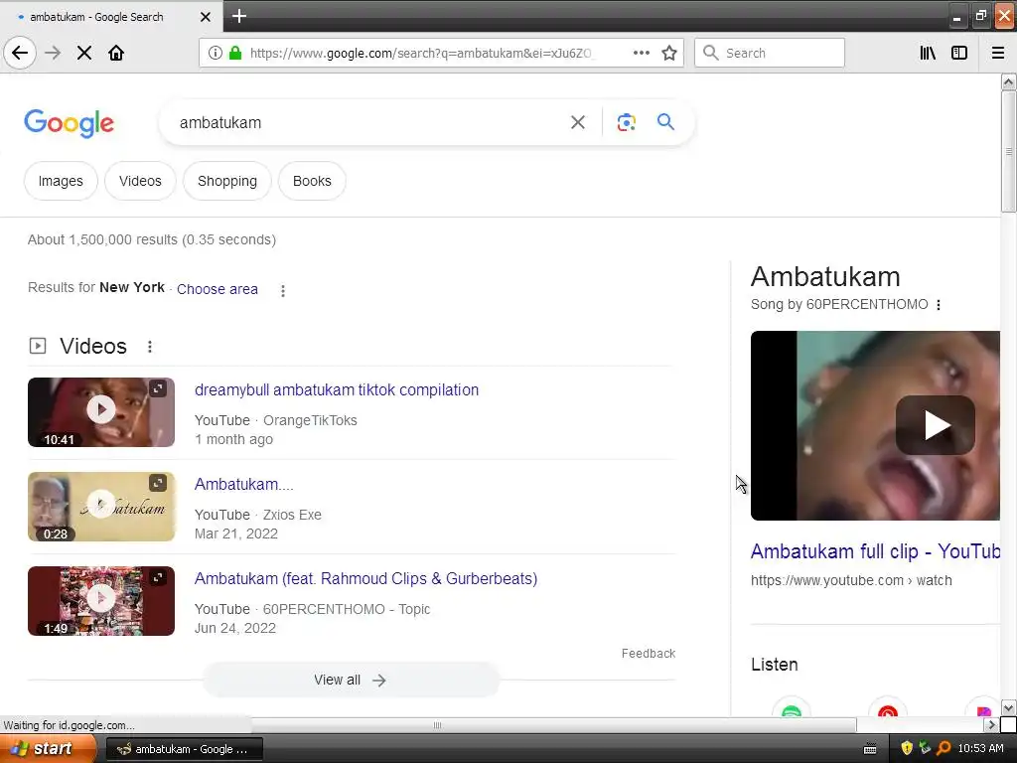Click the green padlock security icon
The image size is (1017, 763).
tap(235, 53)
